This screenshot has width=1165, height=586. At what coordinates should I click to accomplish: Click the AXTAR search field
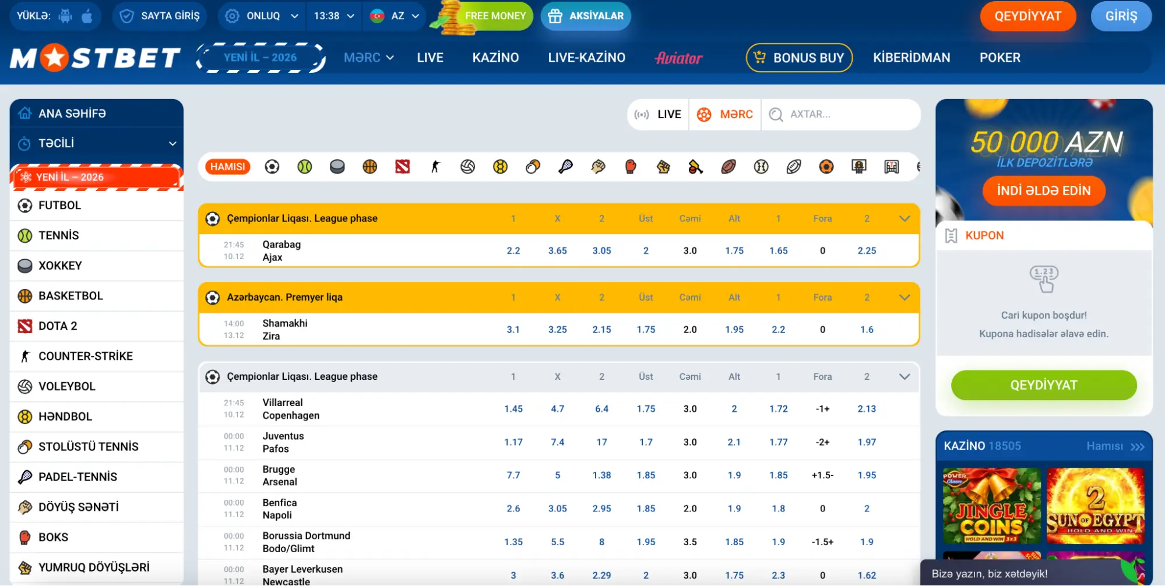[x=841, y=114]
